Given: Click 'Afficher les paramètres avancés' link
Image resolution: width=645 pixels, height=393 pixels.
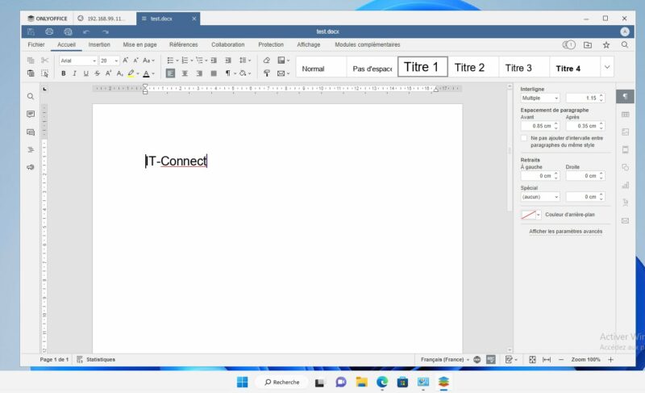Looking at the screenshot, I should click(566, 232).
